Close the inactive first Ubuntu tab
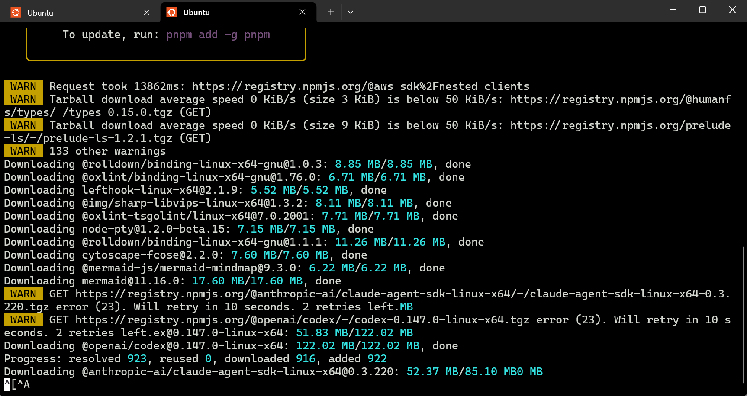The height and width of the screenshot is (396, 747). coord(147,13)
